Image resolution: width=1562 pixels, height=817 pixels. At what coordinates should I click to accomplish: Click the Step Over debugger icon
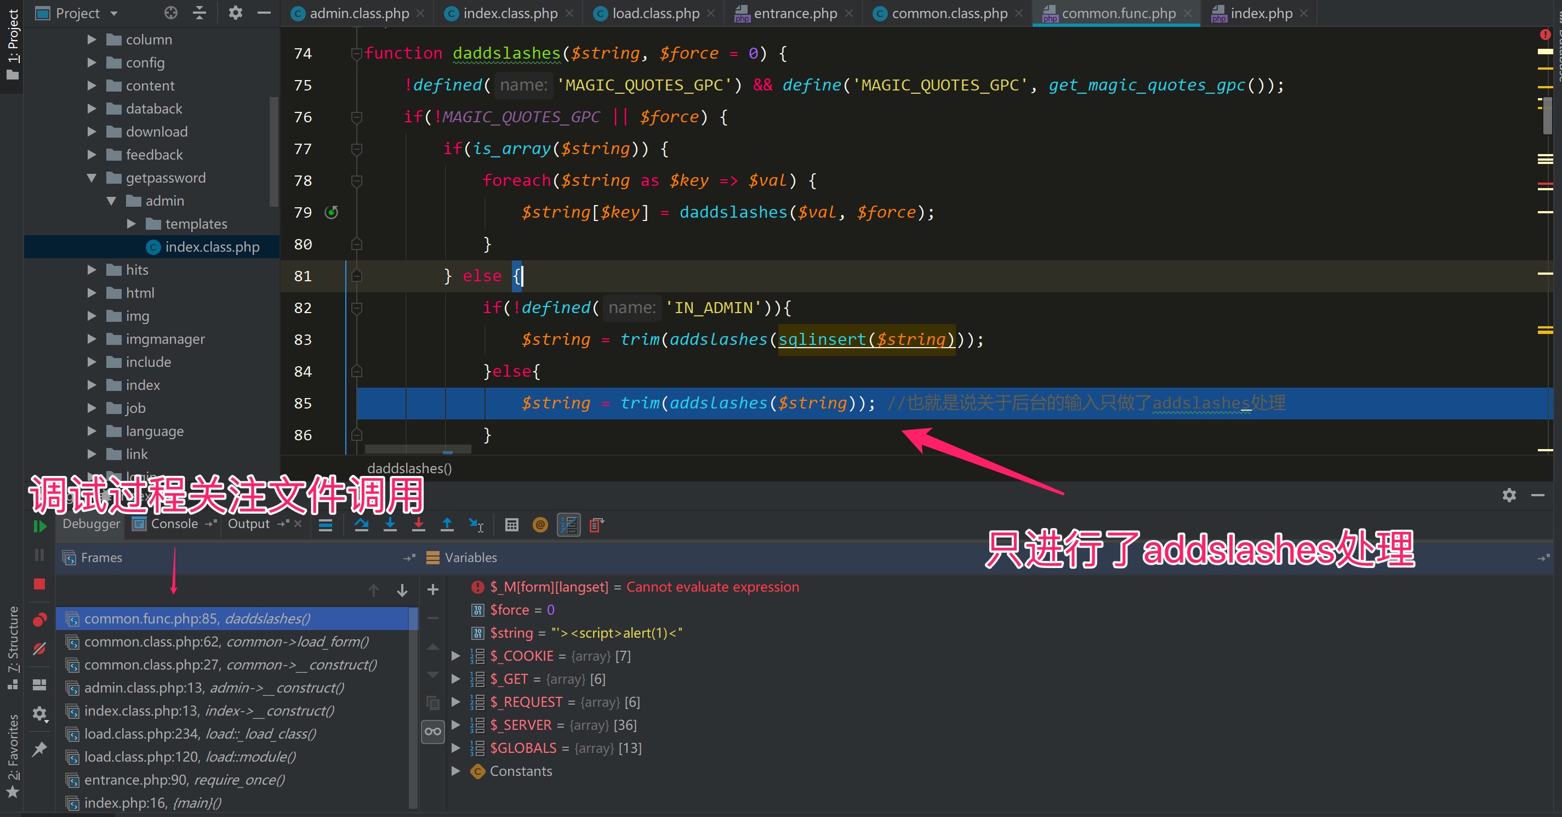click(361, 525)
